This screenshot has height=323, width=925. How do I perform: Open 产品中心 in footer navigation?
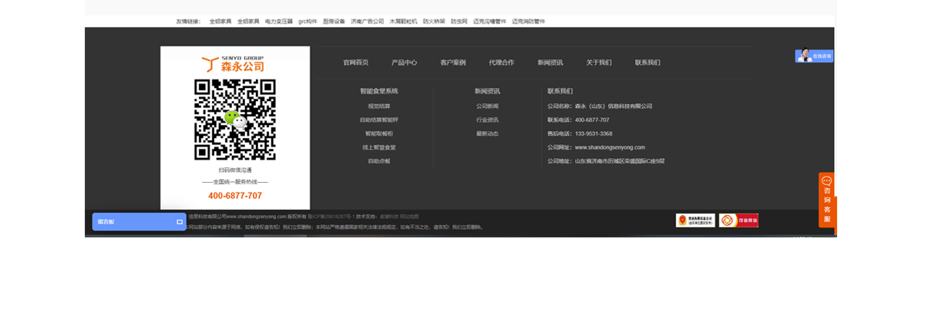coord(404,62)
